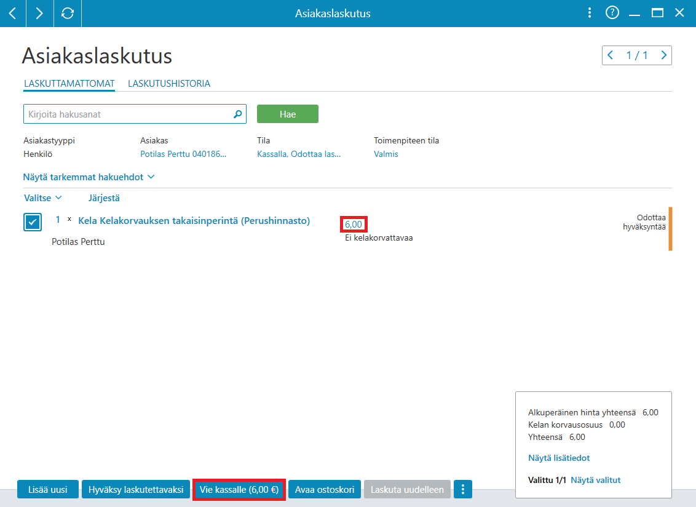The image size is (696, 507).
Task: Click the forward arrow in title bar
Action: click(39, 14)
